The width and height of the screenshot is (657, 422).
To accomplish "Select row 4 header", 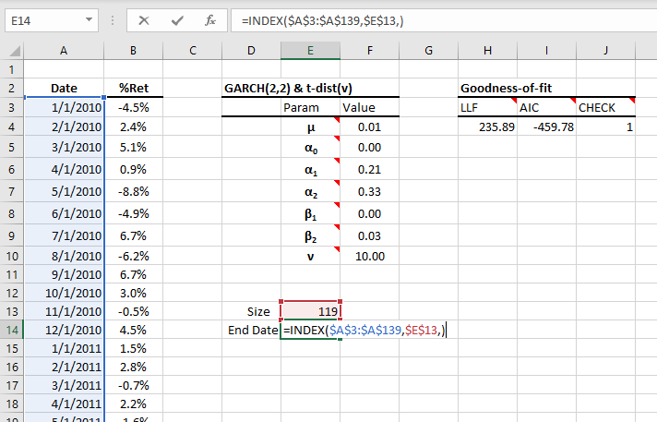I will point(11,127).
